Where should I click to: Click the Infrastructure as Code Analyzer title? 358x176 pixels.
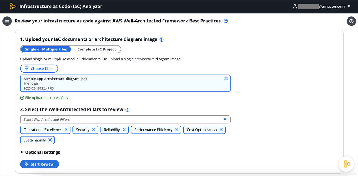pyautogui.click(x=61, y=6)
